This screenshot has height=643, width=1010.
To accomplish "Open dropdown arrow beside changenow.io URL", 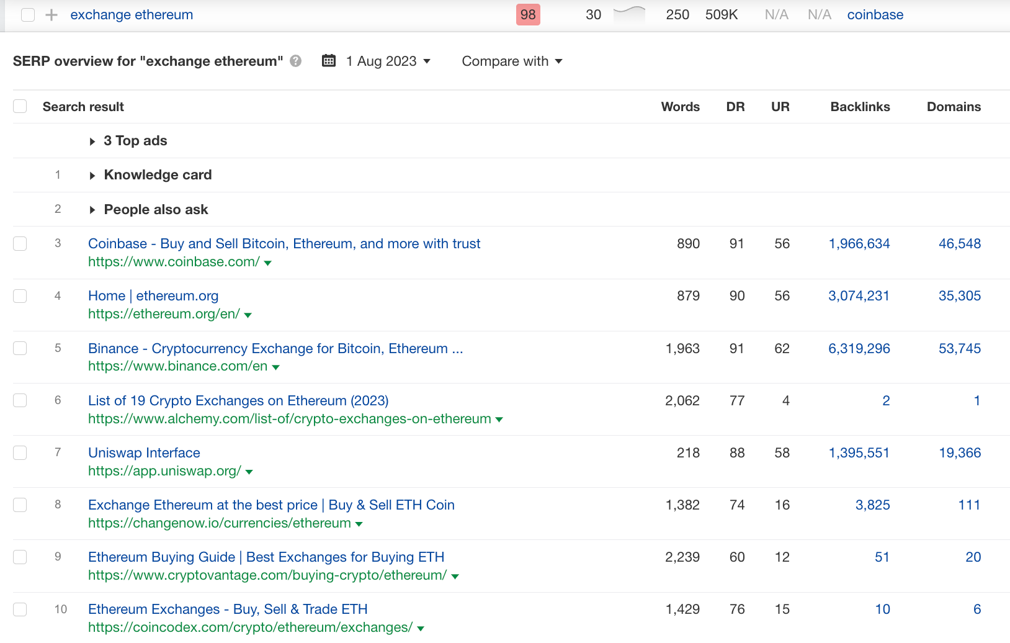I will [359, 524].
